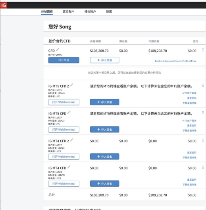This screenshot has height=210, width=206.
Task: Click MT5 login 100427 text
Action: 56,121
